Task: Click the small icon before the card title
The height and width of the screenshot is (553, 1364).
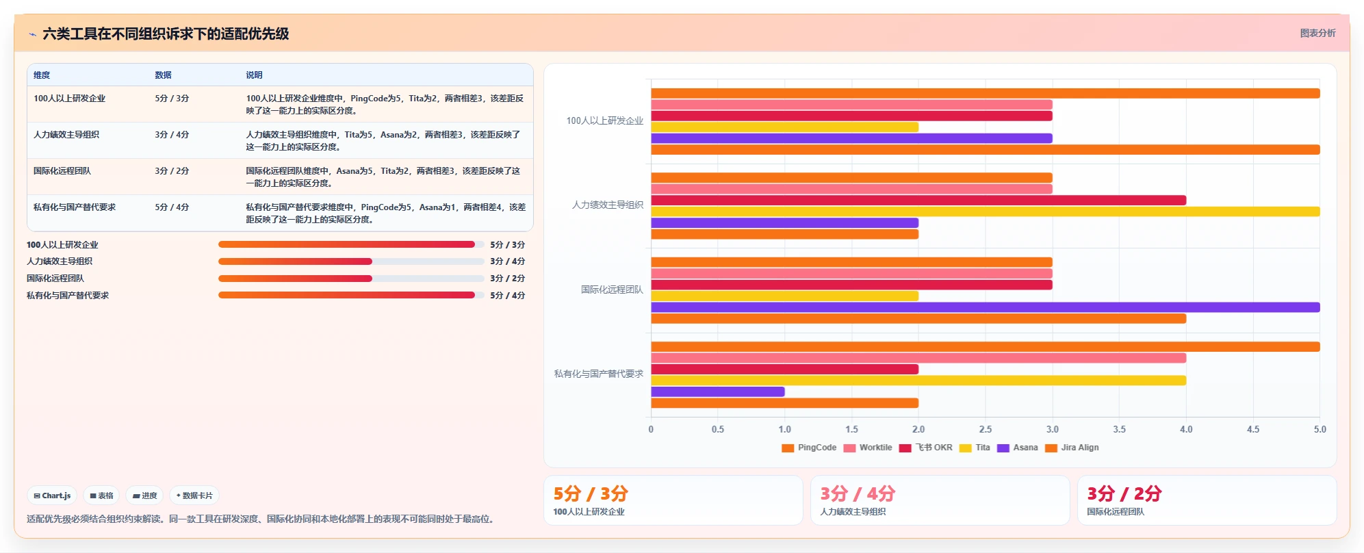Action: click(x=32, y=34)
